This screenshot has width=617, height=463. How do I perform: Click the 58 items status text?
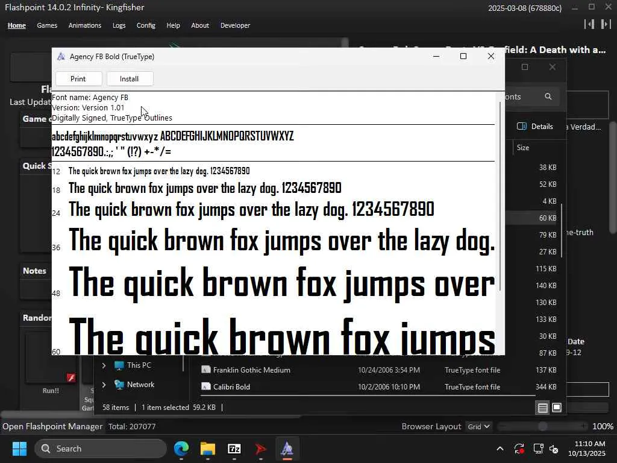pyautogui.click(x=116, y=408)
